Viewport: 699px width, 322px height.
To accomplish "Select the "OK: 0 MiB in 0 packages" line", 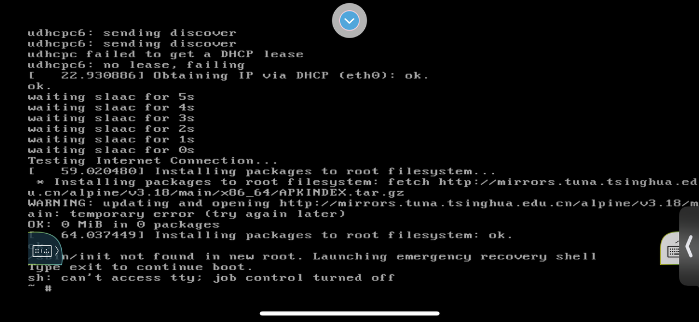I will pos(124,224).
